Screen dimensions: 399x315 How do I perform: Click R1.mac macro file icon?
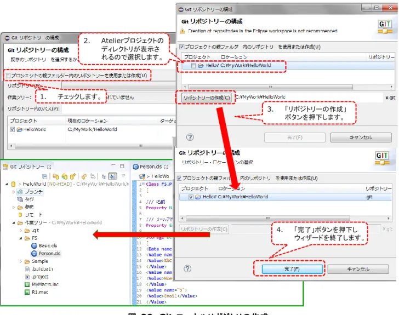27,292
